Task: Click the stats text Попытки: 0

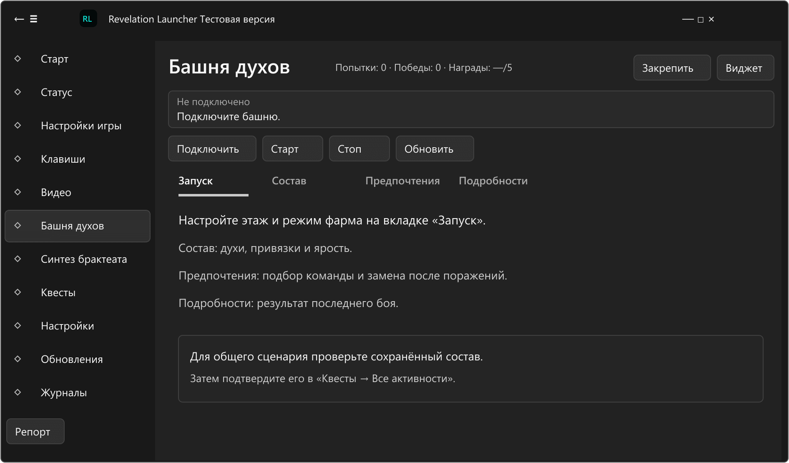Action: [361, 68]
